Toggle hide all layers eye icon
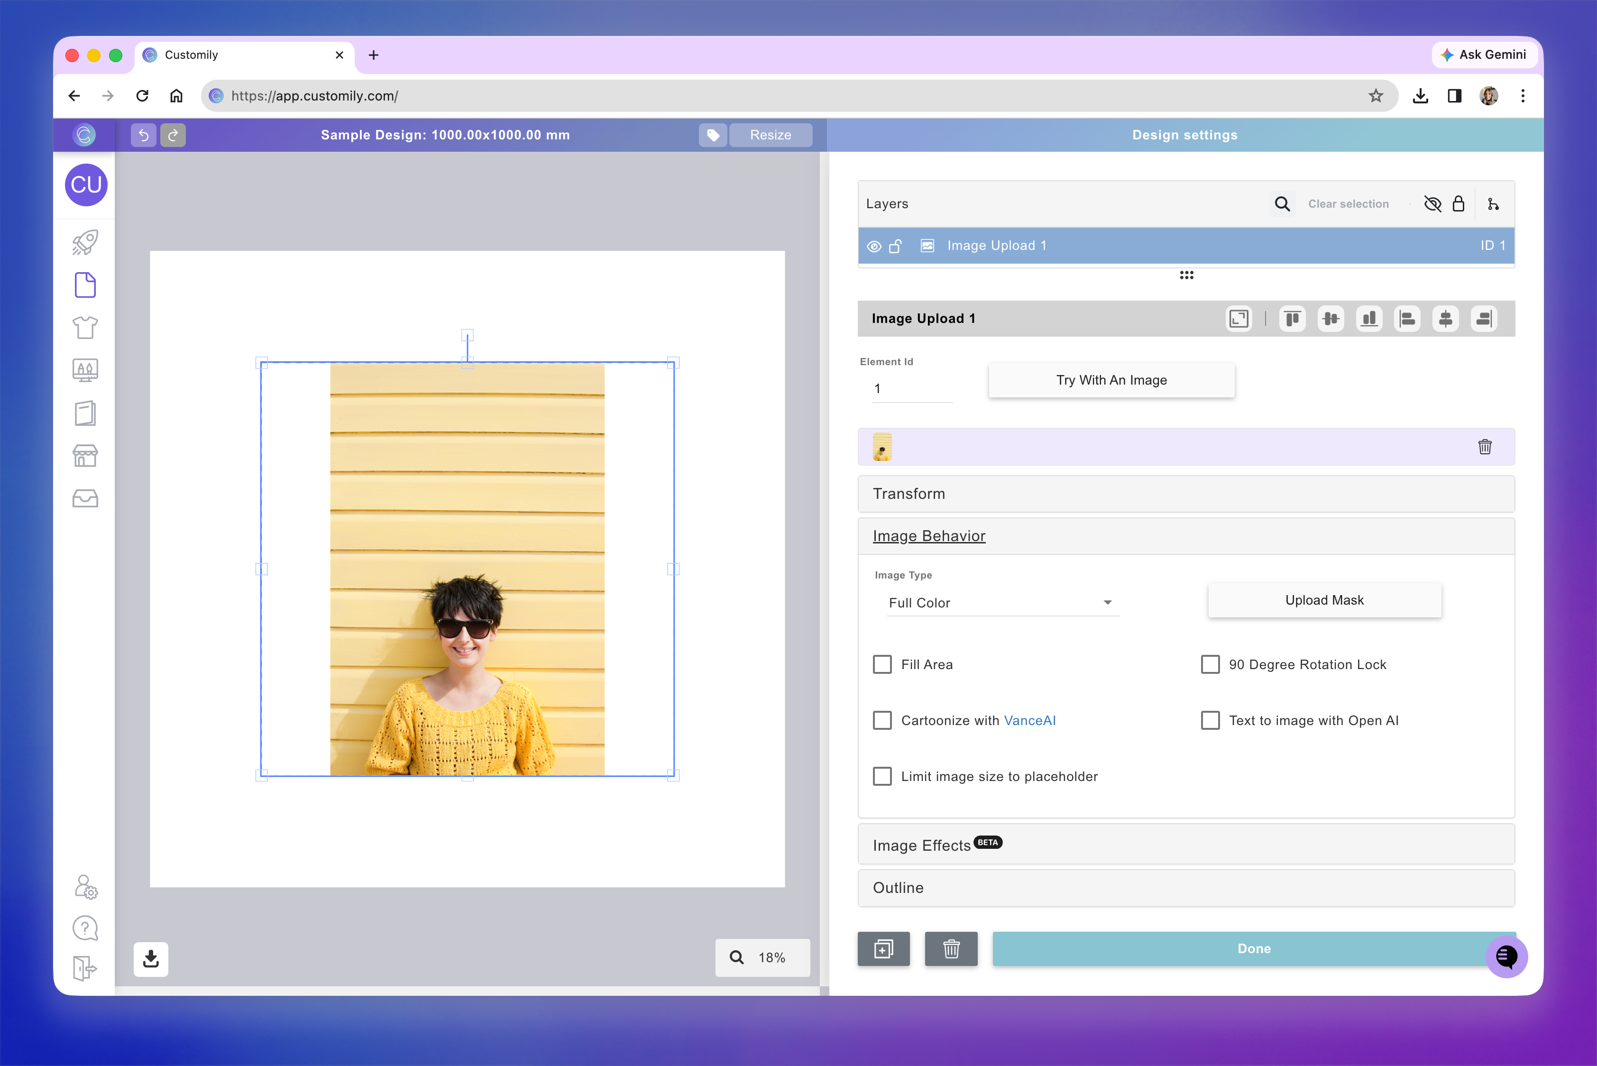Screen dimensions: 1597x1066 [1432, 203]
